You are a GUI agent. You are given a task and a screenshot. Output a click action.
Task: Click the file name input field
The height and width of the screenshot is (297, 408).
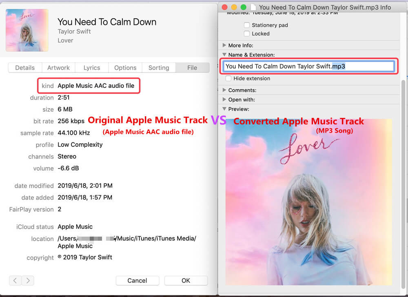tap(309, 66)
